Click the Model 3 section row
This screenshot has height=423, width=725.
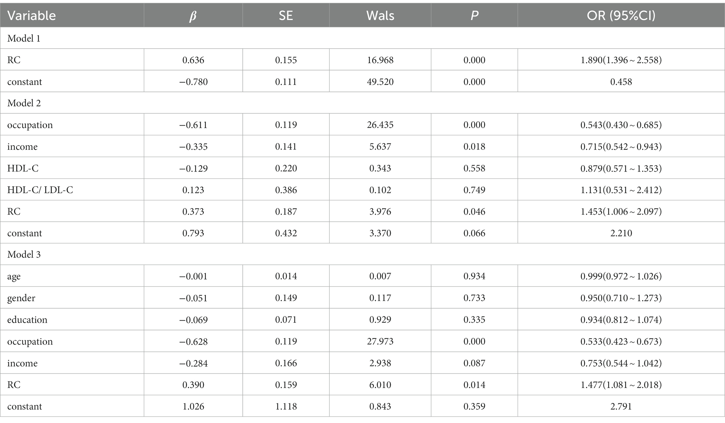pyautogui.click(x=362, y=254)
